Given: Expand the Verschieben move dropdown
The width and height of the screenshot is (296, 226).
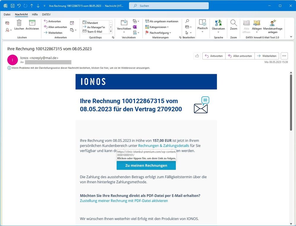Looking at the screenshot, I should coord(124,32).
